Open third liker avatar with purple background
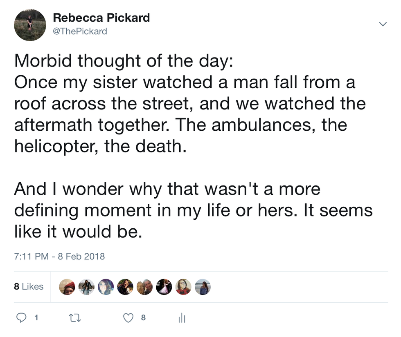Image resolution: width=401 pixels, height=337 pixels. [x=106, y=287]
